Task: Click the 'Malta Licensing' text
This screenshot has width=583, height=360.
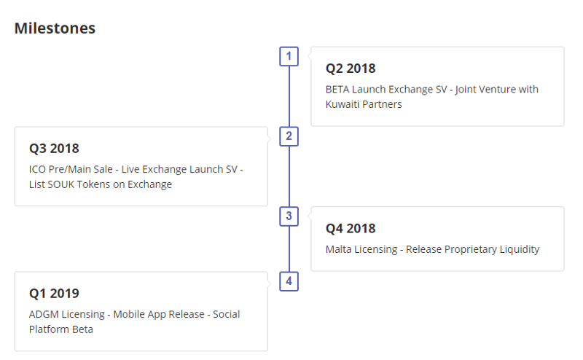Action: pos(361,249)
